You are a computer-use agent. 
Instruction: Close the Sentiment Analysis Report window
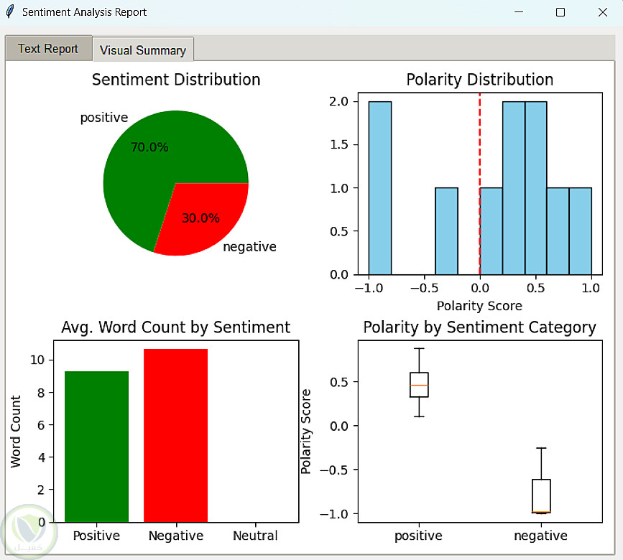coord(603,12)
